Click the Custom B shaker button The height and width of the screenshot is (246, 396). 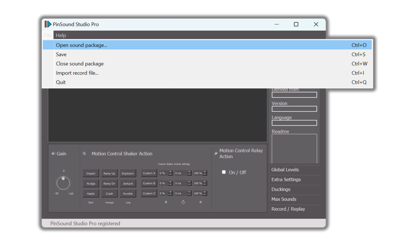[149, 183]
